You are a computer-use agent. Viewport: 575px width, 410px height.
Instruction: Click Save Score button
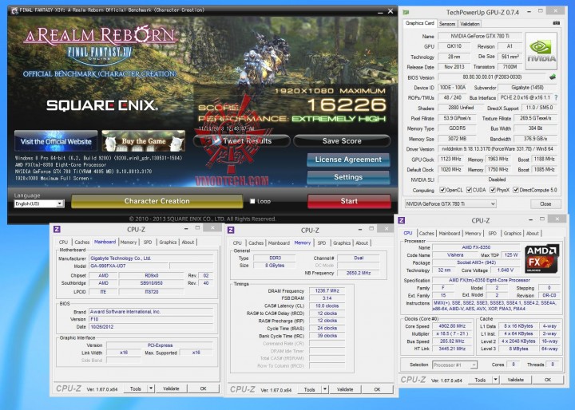pos(342,140)
